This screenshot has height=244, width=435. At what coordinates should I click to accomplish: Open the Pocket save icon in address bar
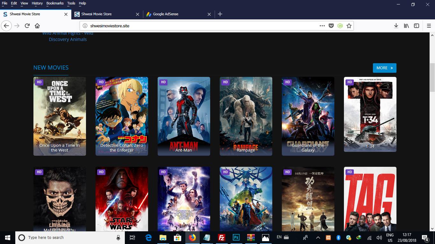tap(331, 26)
